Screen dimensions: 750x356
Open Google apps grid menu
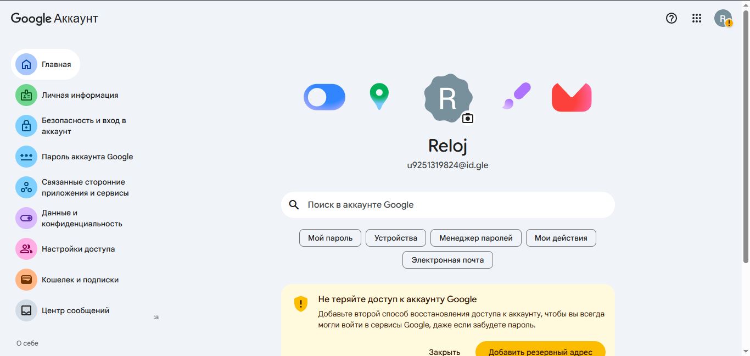696,18
